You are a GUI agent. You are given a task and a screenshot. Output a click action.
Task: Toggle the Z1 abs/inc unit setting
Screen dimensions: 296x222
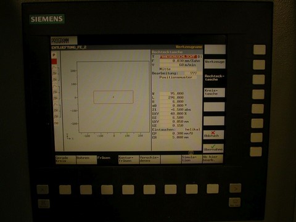(x=187, y=110)
